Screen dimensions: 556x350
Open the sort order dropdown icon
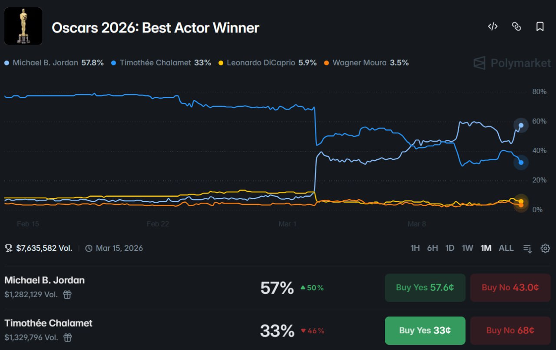click(527, 248)
